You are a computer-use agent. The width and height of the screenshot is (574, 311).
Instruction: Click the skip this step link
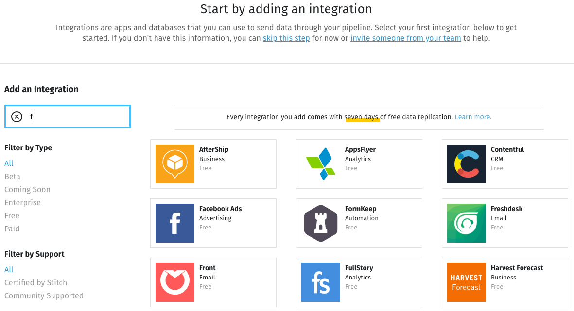point(286,38)
